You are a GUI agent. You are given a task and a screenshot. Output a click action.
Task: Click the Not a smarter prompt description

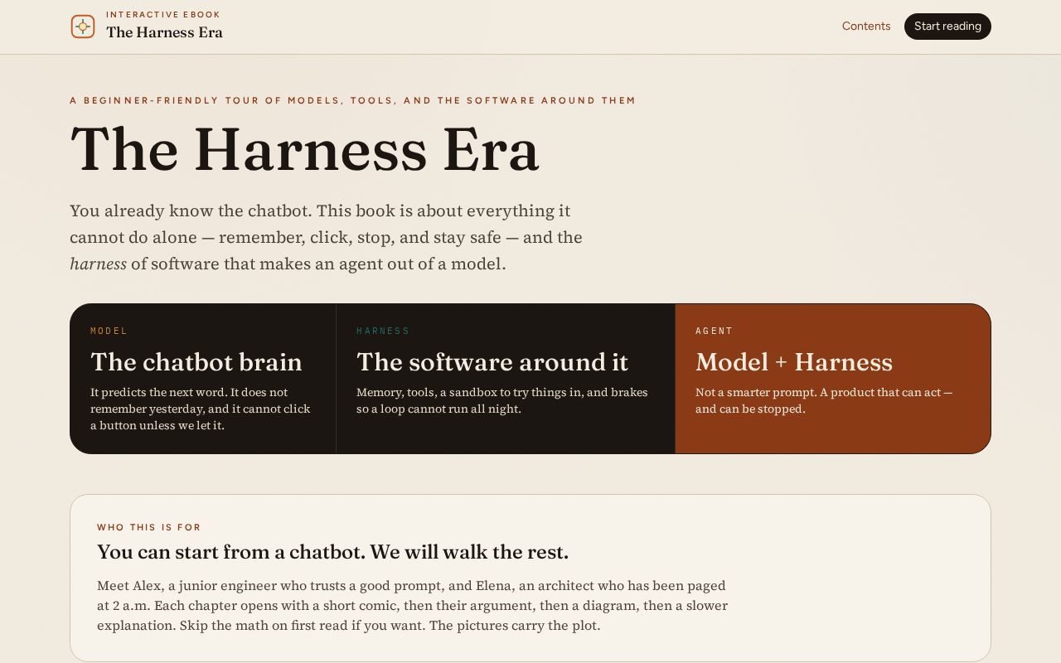[x=824, y=400]
